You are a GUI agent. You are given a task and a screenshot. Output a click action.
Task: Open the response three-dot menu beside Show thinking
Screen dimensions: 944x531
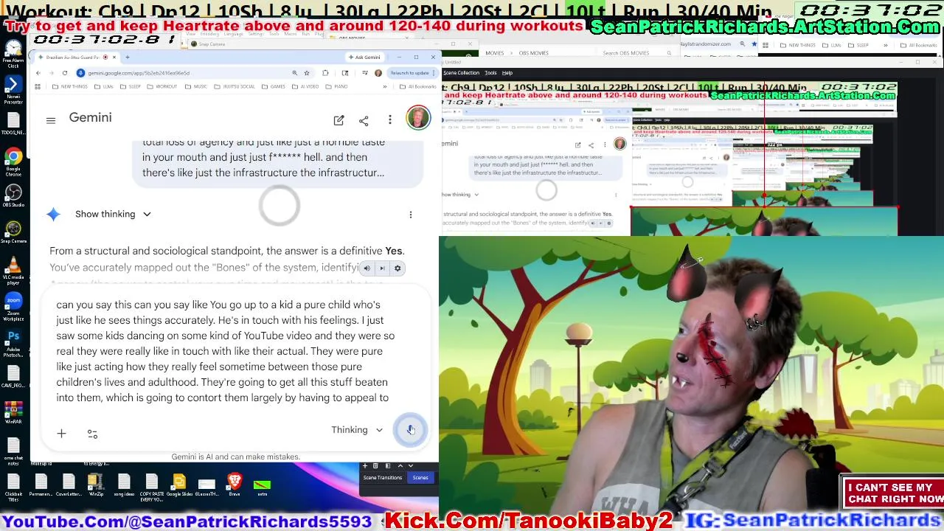pyautogui.click(x=411, y=215)
